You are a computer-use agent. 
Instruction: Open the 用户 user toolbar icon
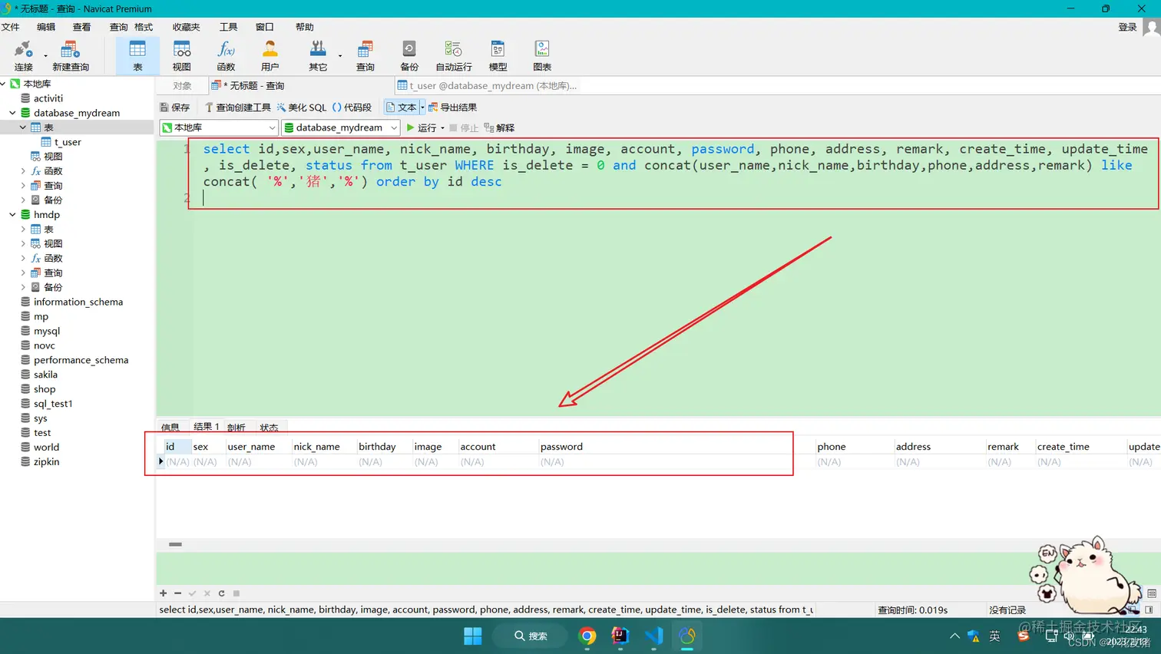(270, 56)
